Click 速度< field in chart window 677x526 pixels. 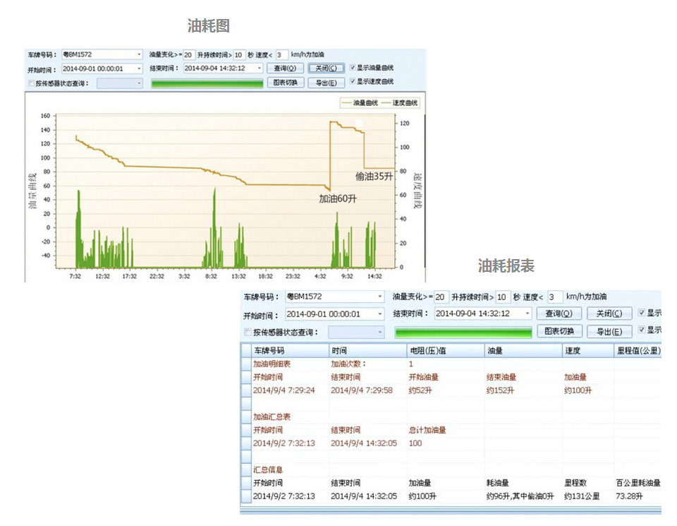pyautogui.click(x=281, y=55)
